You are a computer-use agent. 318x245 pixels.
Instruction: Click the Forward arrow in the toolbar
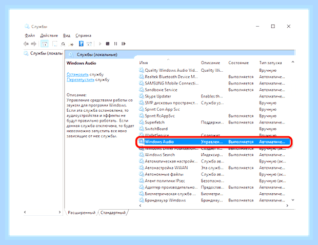coord(34,44)
